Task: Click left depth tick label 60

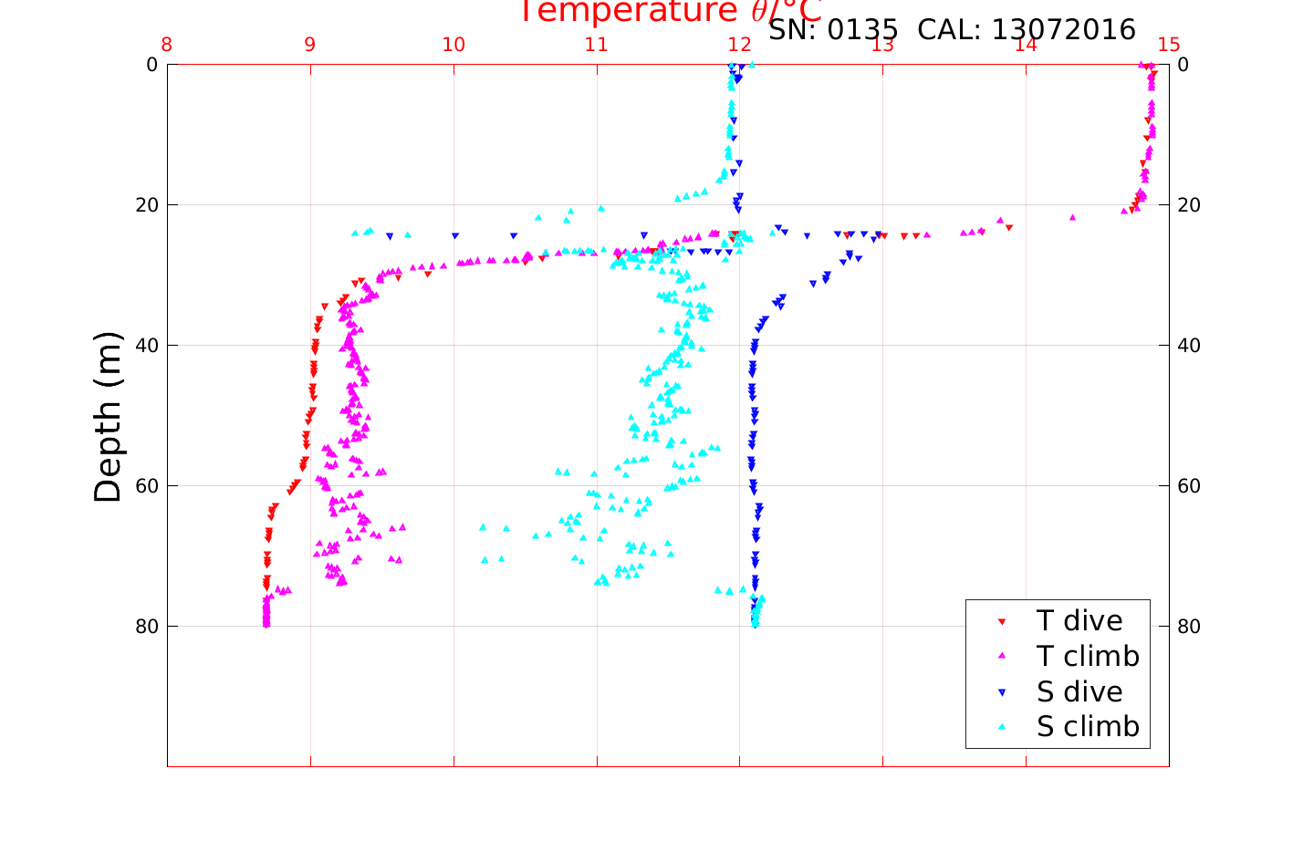Action: tap(146, 486)
